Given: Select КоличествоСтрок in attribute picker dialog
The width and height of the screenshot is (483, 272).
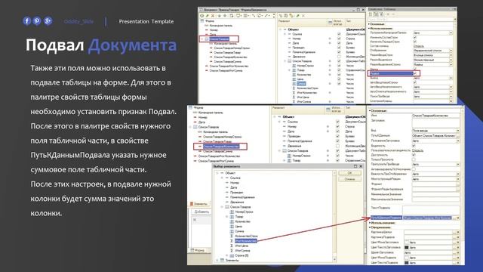Looking at the screenshot, I should pyautogui.click(x=246, y=236).
